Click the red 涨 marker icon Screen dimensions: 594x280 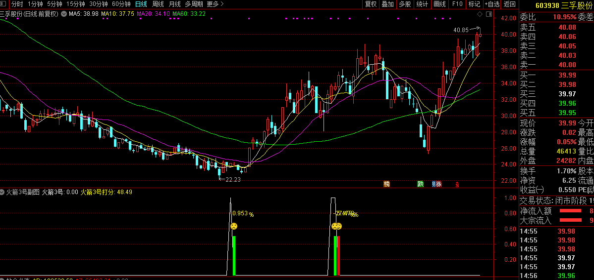(x=438, y=184)
